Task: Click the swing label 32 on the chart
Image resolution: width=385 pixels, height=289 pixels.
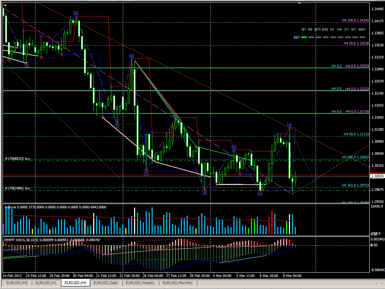Action: [117, 126]
